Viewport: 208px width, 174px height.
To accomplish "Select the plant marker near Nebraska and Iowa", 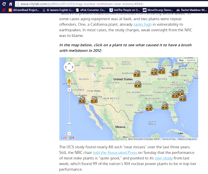I will point(137,73).
